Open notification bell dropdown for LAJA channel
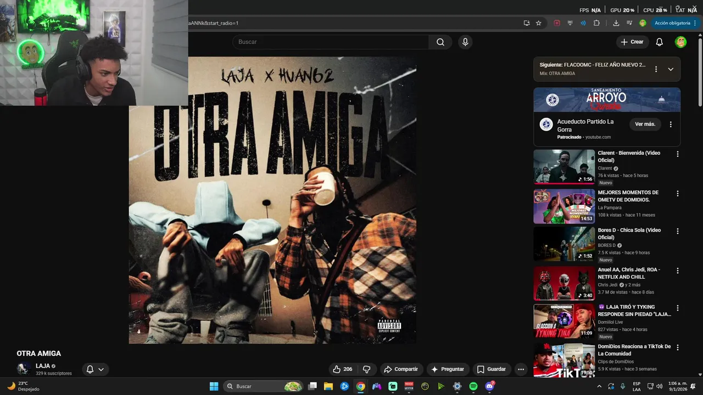Viewport: 703px width, 395px height. point(95,369)
